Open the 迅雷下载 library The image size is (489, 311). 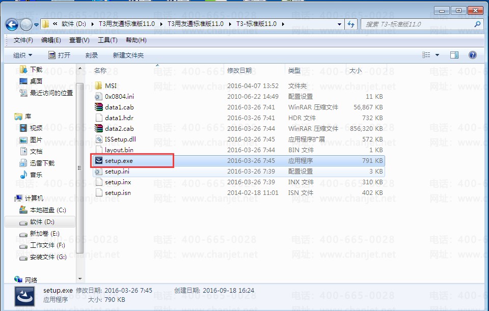coord(42,163)
